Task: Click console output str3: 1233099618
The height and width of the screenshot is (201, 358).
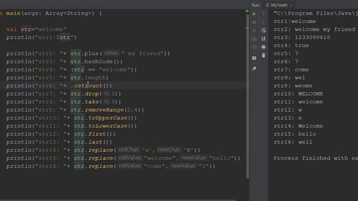Action: pyautogui.click(x=302, y=37)
